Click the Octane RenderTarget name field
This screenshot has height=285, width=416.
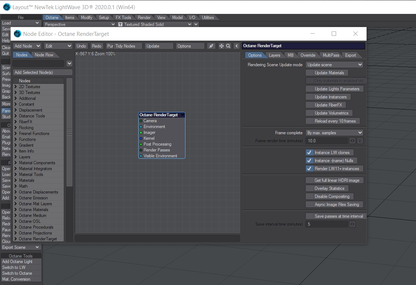(x=303, y=46)
